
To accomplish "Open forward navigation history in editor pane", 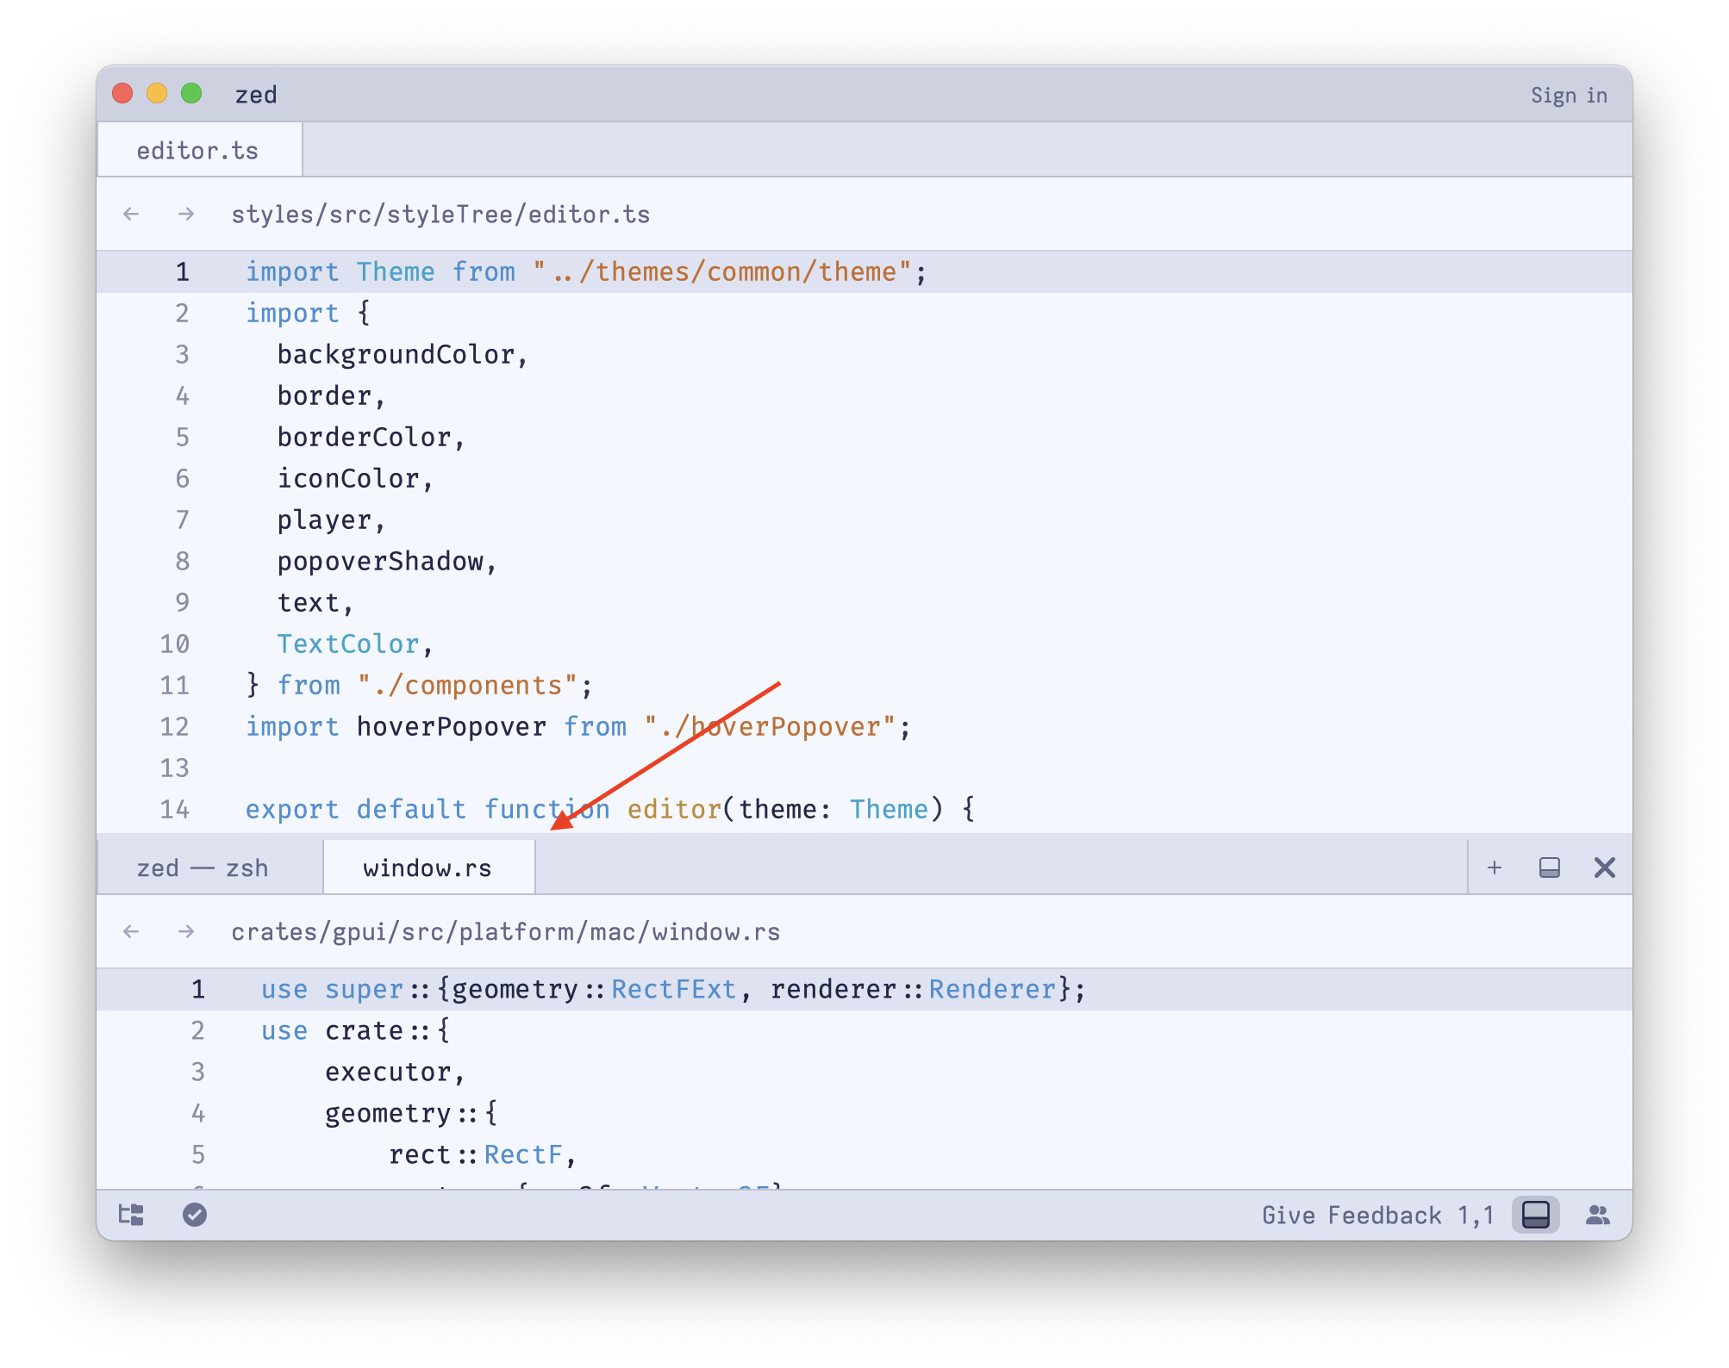I will [186, 213].
